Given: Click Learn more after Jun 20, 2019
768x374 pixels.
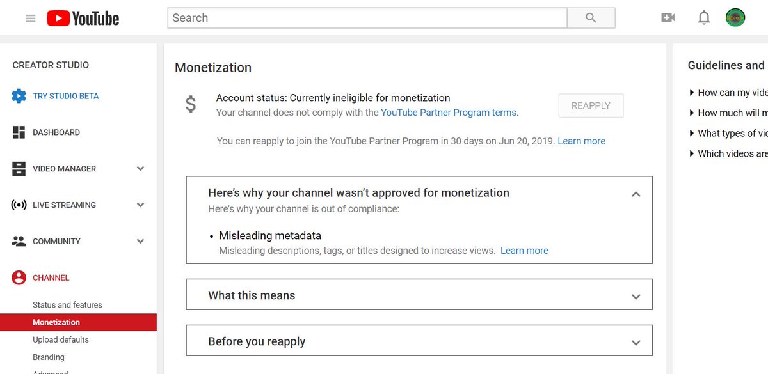Looking at the screenshot, I should click(581, 141).
